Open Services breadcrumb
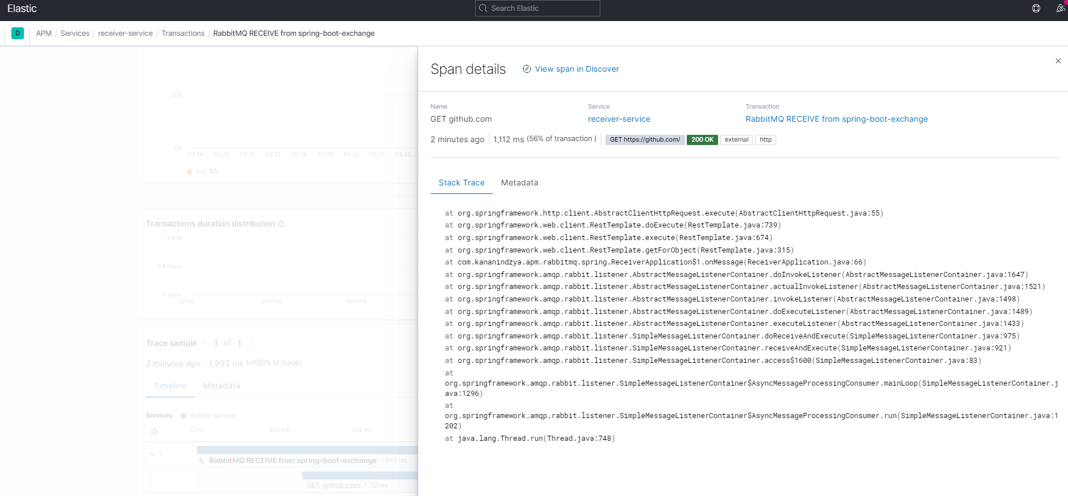 click(x=75, y=33)
